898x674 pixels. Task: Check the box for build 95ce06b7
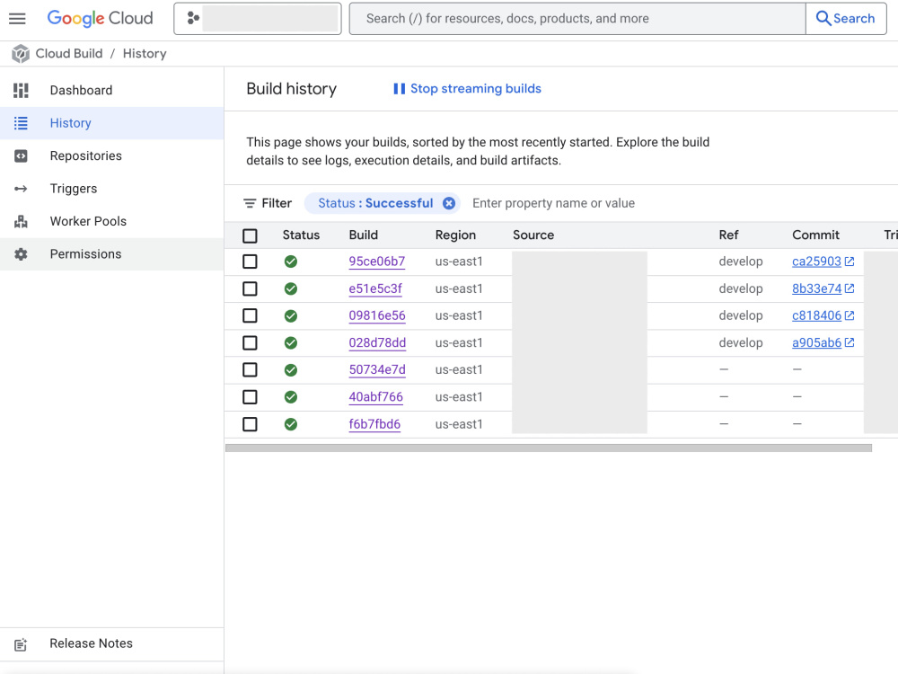tap(250, 262)
